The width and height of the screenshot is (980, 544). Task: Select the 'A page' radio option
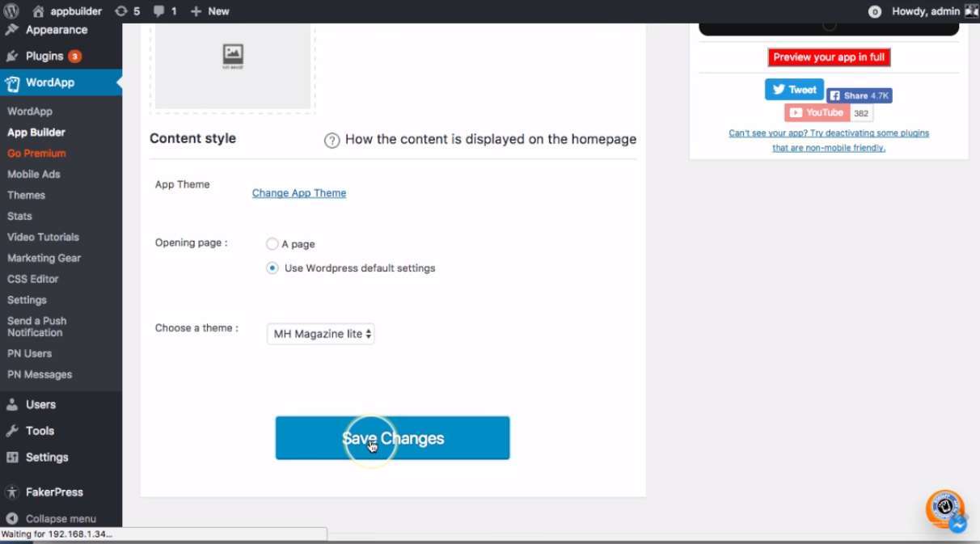pos(272,244)
